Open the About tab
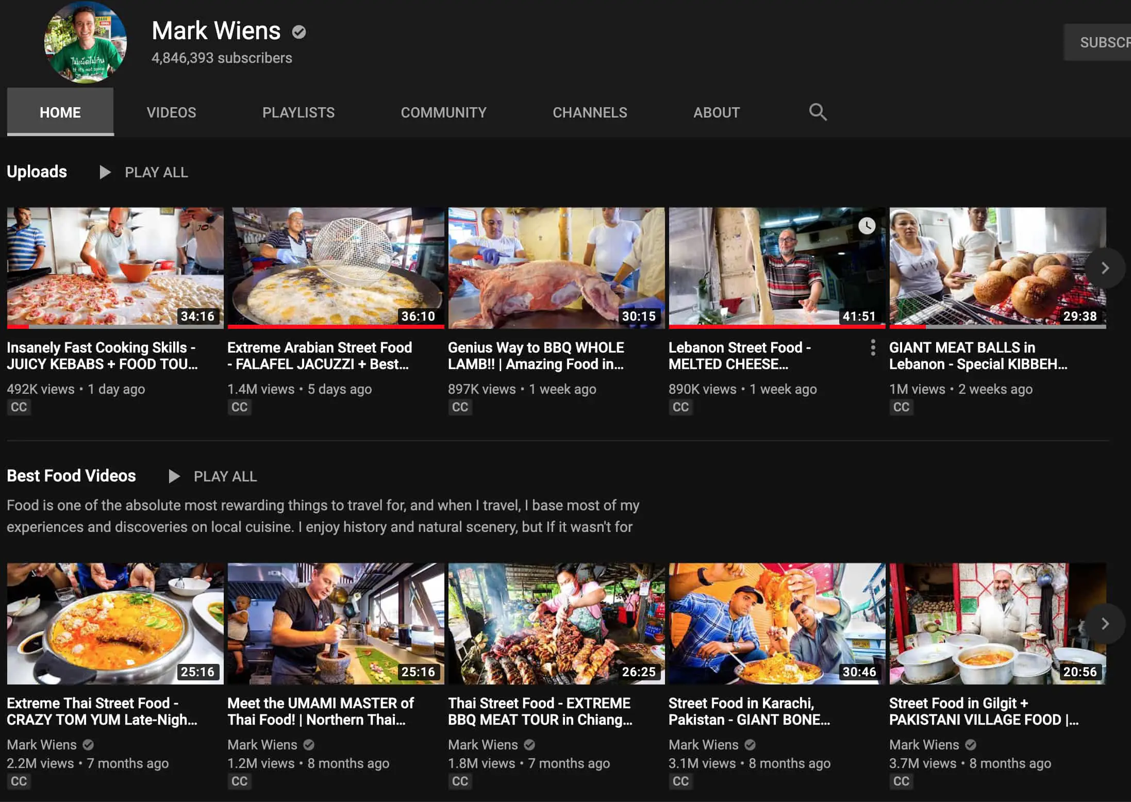1131x802 pixels. 716,112
